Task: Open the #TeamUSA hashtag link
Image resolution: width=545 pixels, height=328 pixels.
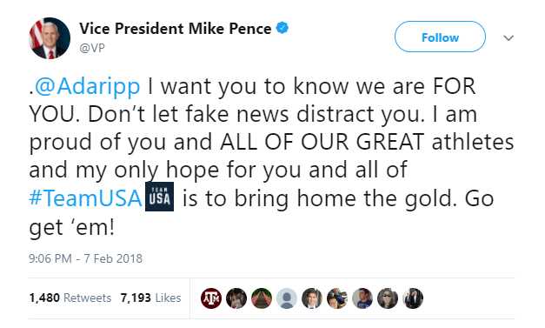Action: [85, 198]
